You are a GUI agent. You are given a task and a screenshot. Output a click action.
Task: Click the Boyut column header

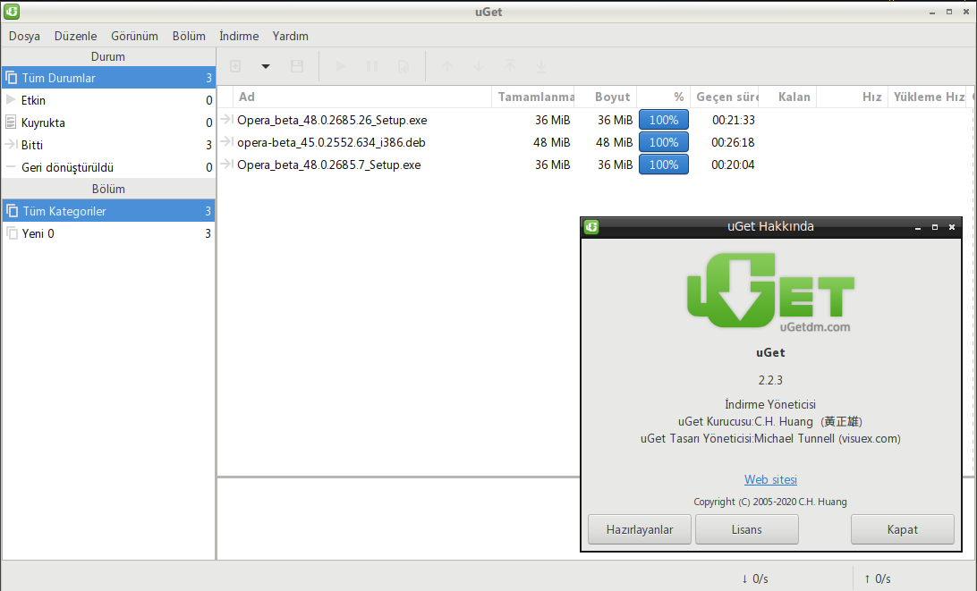(x=606, y=97)
